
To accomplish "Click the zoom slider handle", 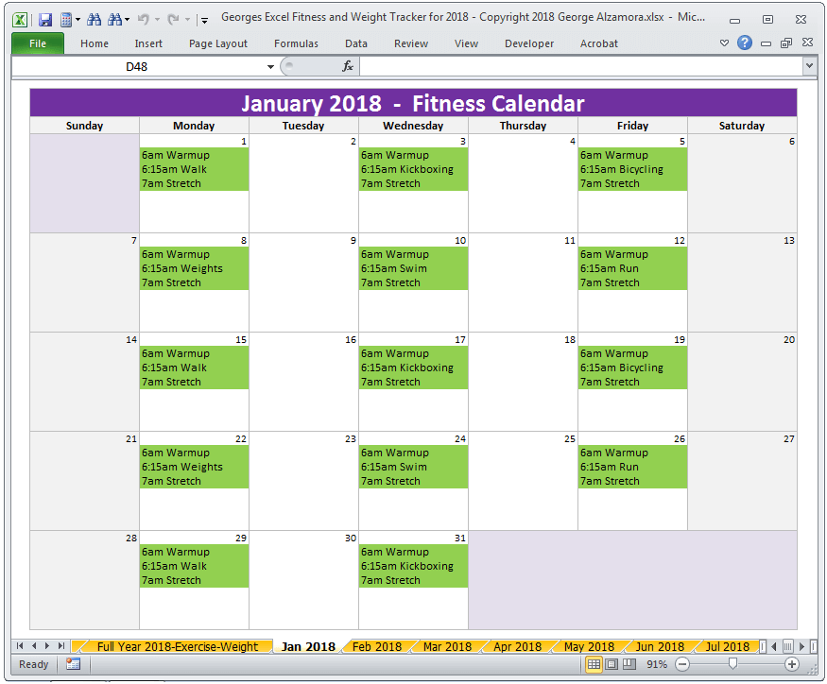I will [x=732, y=664].
